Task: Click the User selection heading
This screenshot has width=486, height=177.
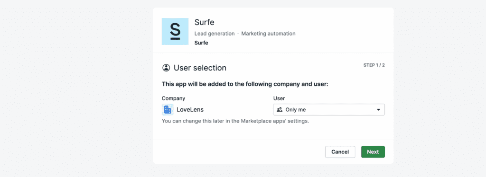Action: (x=200, y=68)
